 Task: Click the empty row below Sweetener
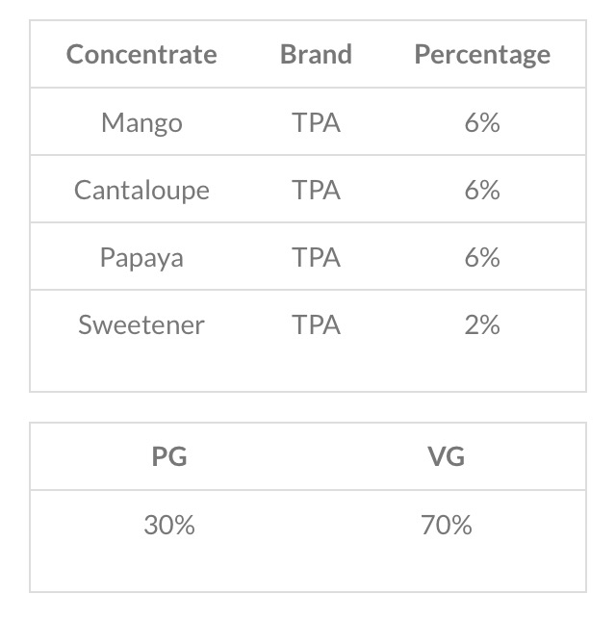click(308, 371)
